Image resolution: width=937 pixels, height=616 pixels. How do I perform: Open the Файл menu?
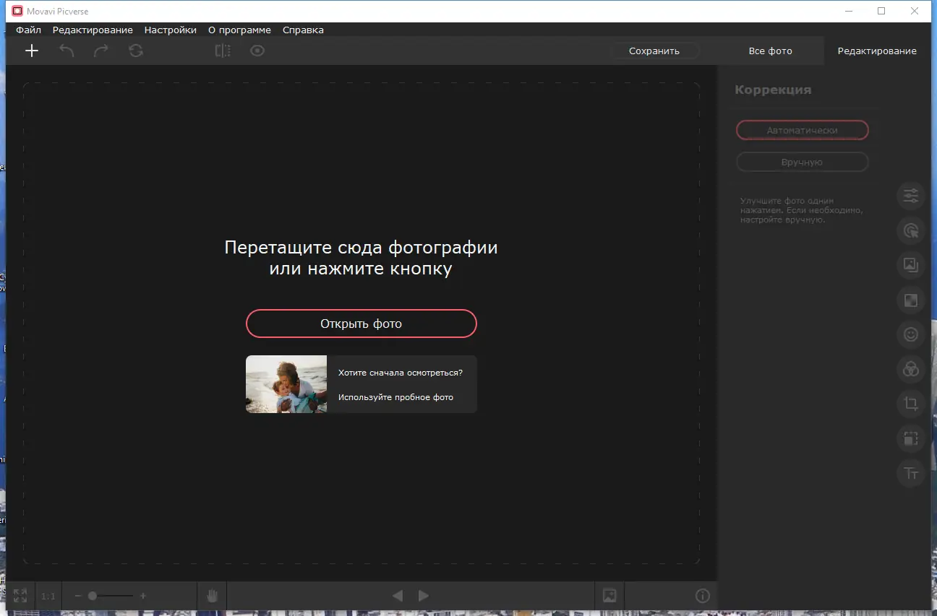point(28,30)
